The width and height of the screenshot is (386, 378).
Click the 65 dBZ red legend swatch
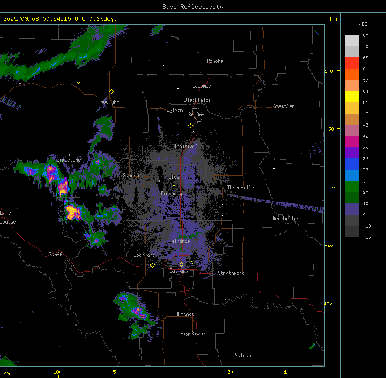pyautogui.click(x=352, y=63)
